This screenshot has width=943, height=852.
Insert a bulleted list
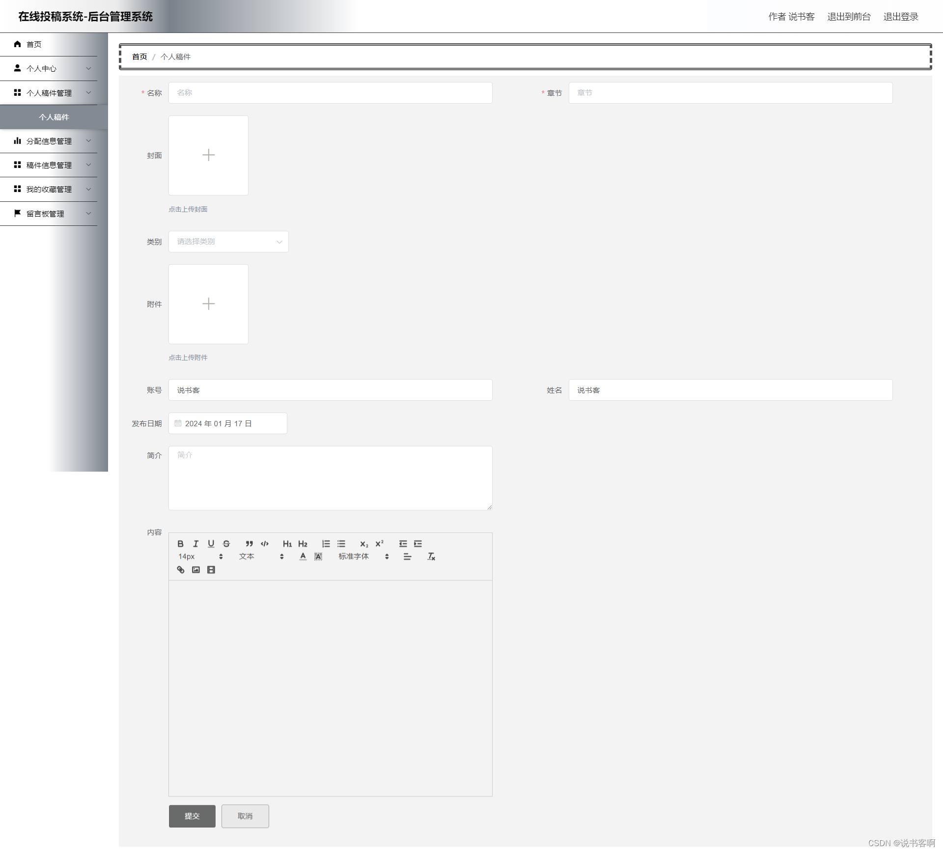341,544
